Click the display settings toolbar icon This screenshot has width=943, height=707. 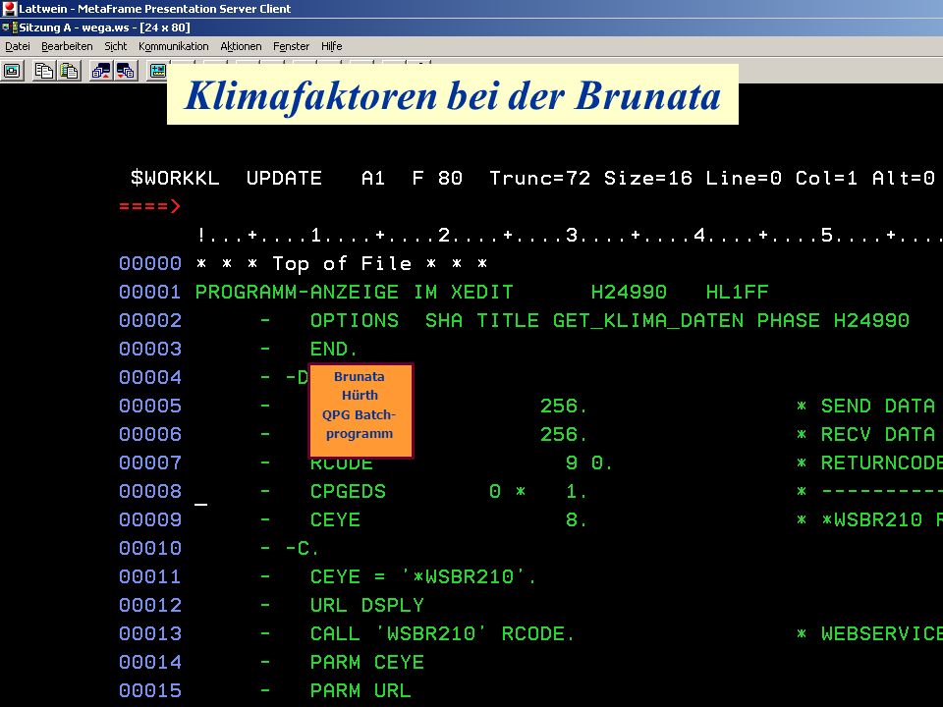coord(157,71)
